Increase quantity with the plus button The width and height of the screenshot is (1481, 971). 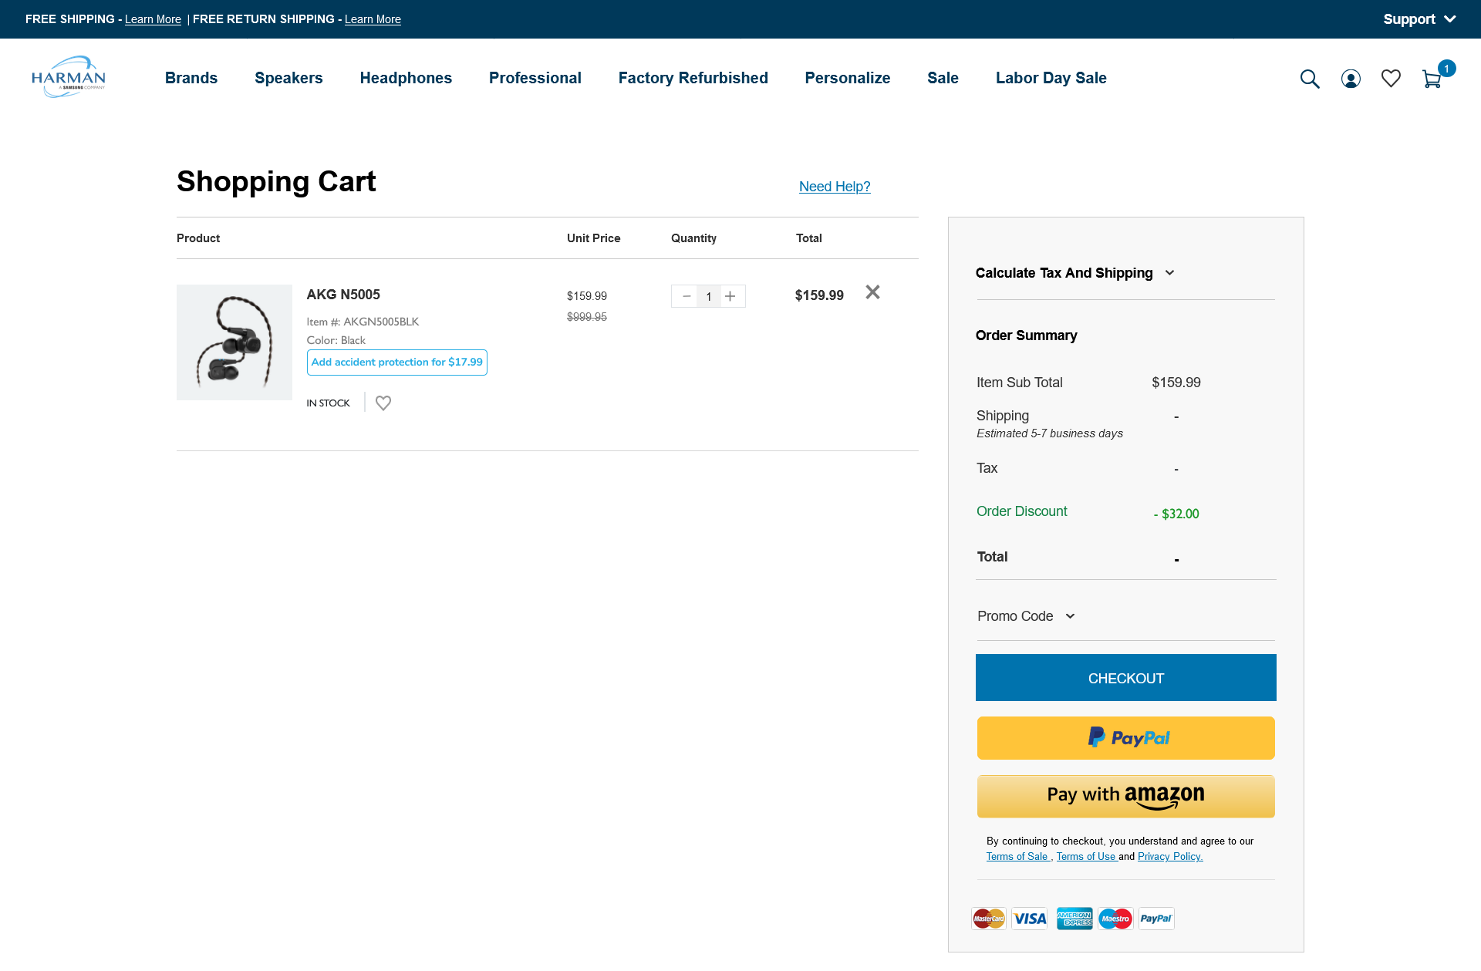pos(730,296)
